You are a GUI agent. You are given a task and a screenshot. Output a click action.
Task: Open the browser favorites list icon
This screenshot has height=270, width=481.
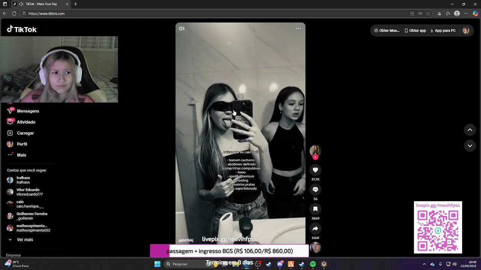pyautogui.click(x=448, y=13)
